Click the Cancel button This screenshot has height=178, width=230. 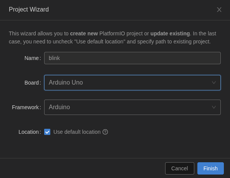pos(180,168)
